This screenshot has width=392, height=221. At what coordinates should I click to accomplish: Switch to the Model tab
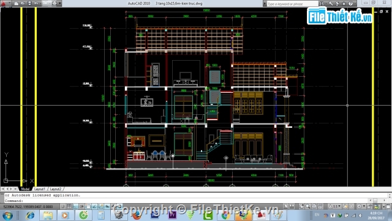pos(25,189)
